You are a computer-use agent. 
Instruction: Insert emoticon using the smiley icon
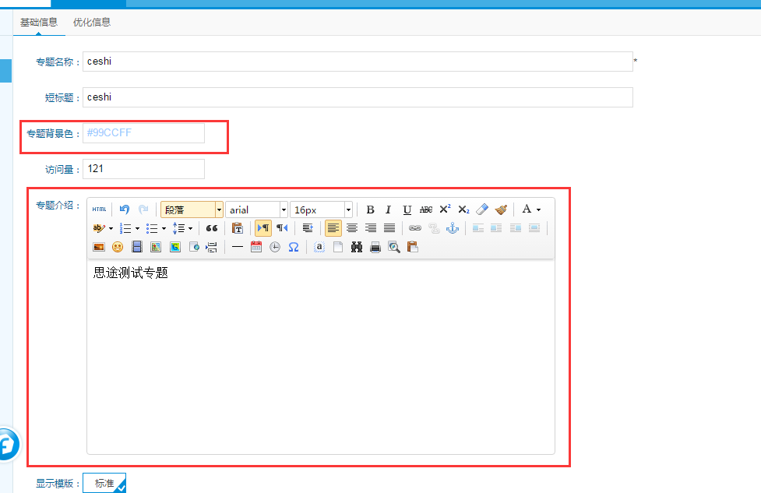[118, 247]
